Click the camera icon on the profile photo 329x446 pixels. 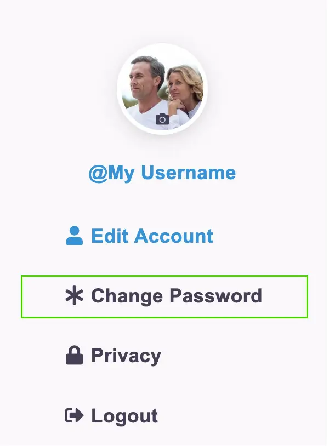point(162,119)
